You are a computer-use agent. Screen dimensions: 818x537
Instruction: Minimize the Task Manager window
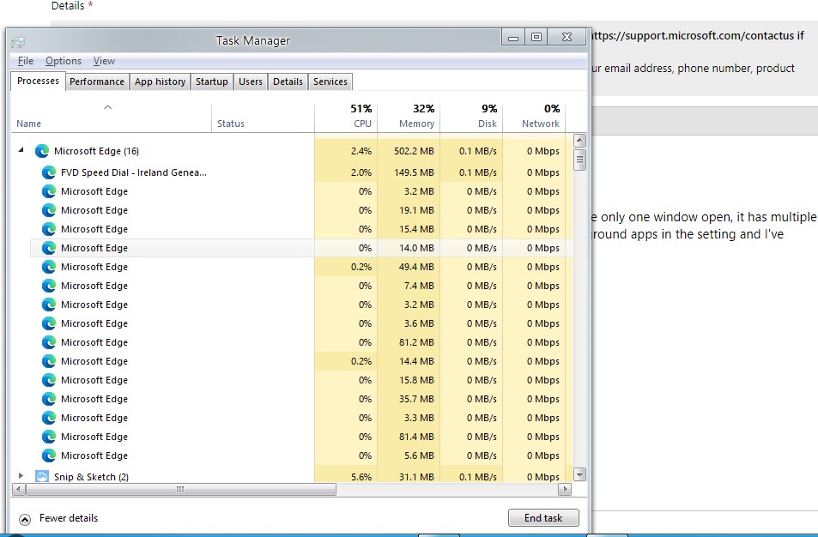[x=513, y=37]
